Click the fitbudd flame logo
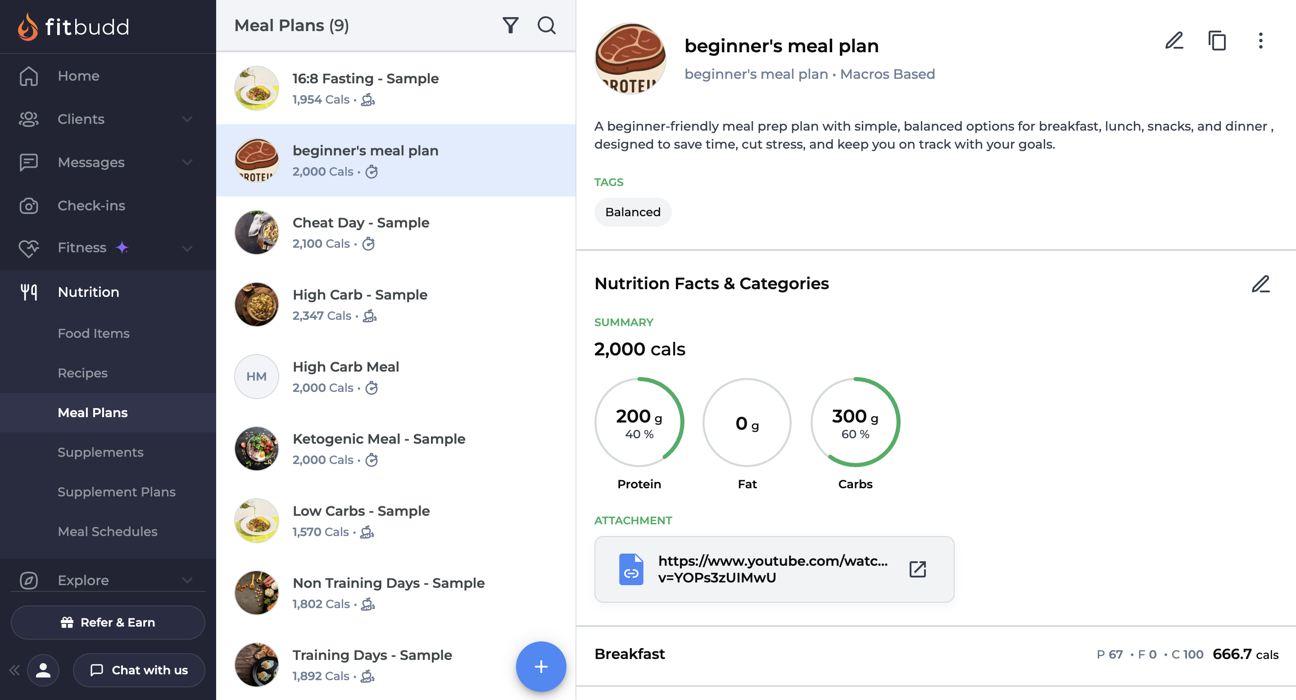 pos(27,27)
